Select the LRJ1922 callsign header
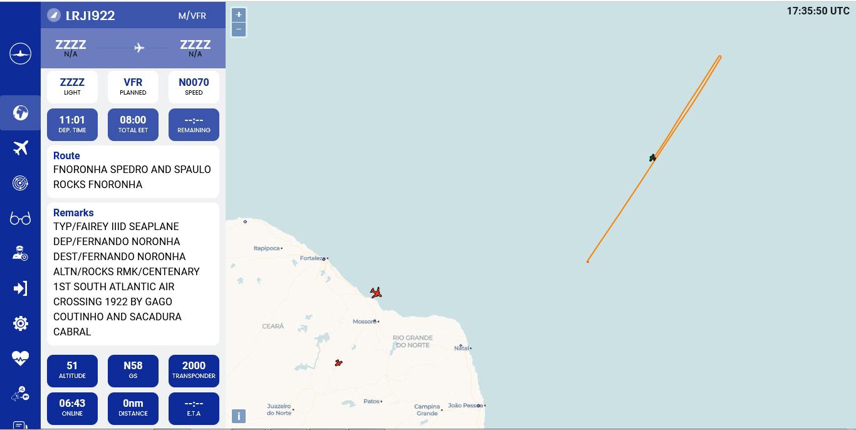This screenshot has height=430, width=856. tap(90, 16)
